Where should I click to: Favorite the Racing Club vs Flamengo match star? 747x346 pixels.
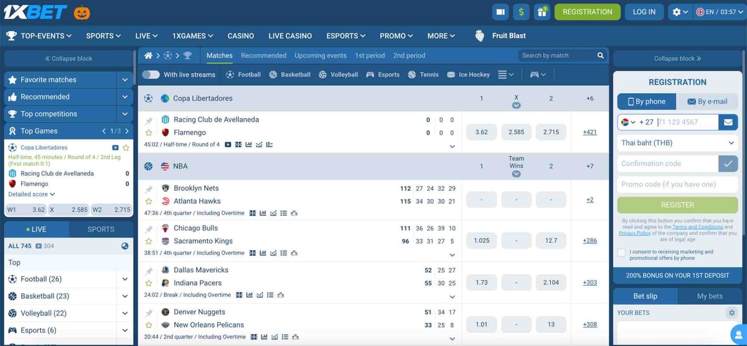149,132
